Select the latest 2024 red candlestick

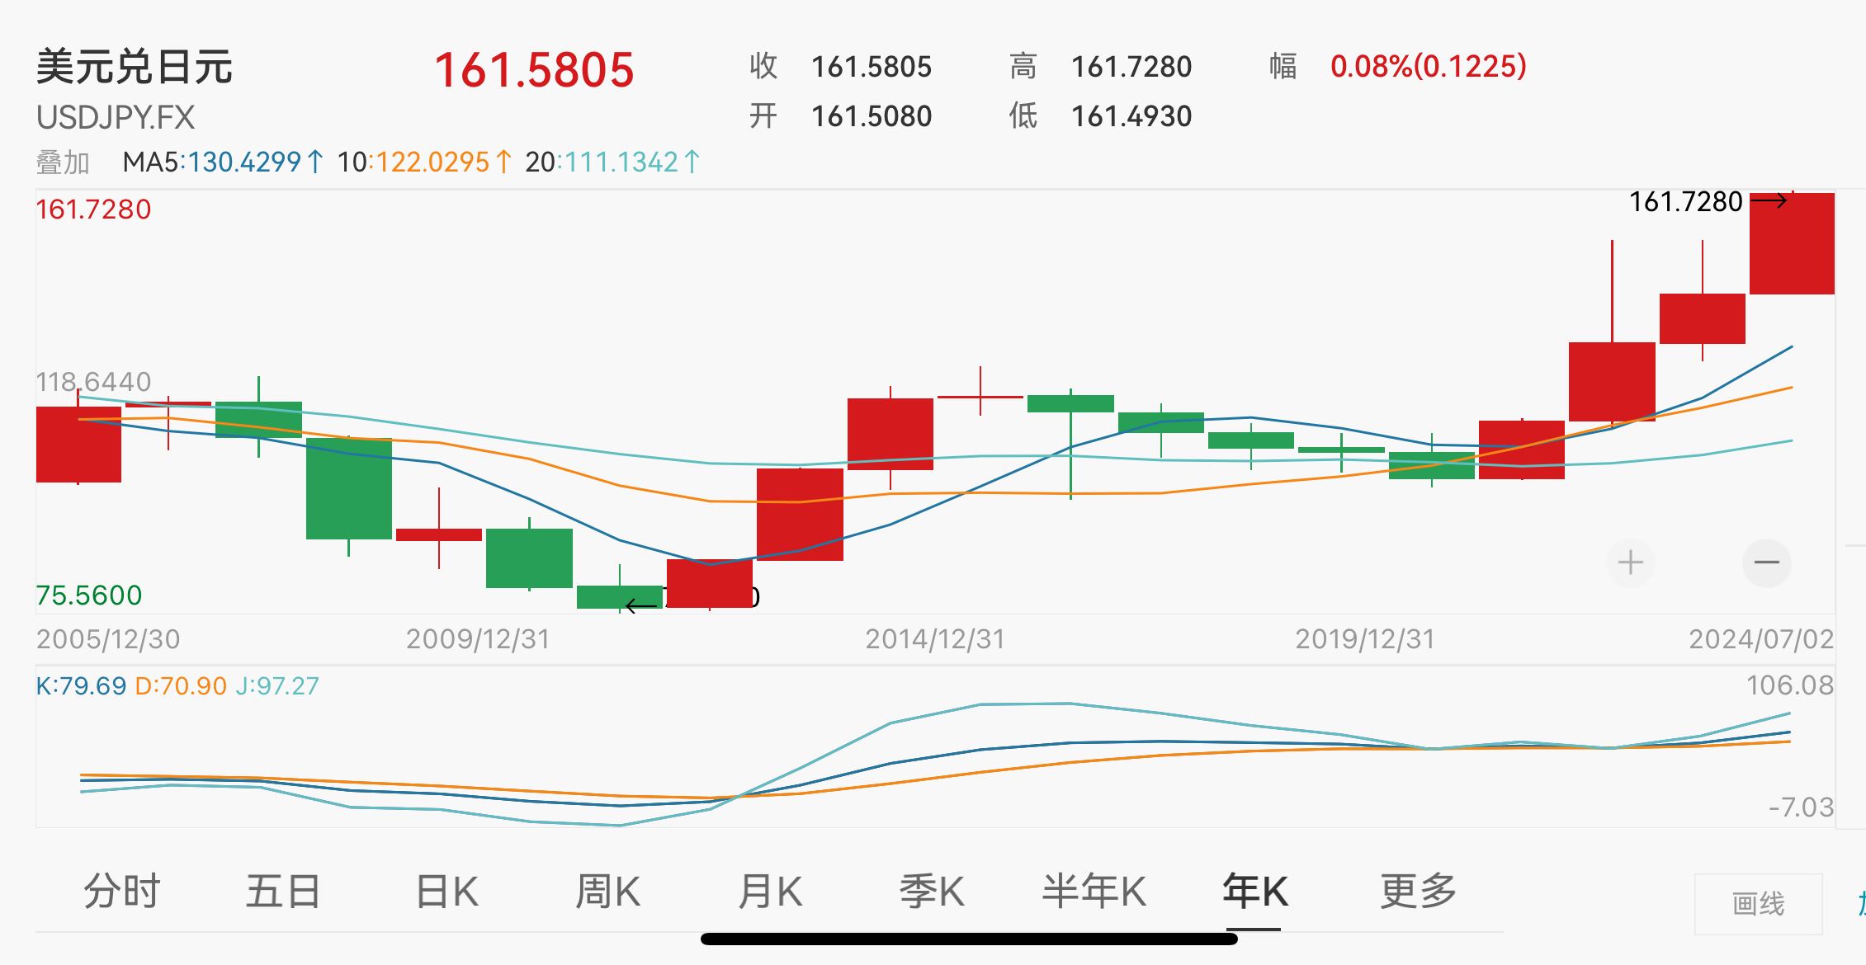tap(1792, 243)
